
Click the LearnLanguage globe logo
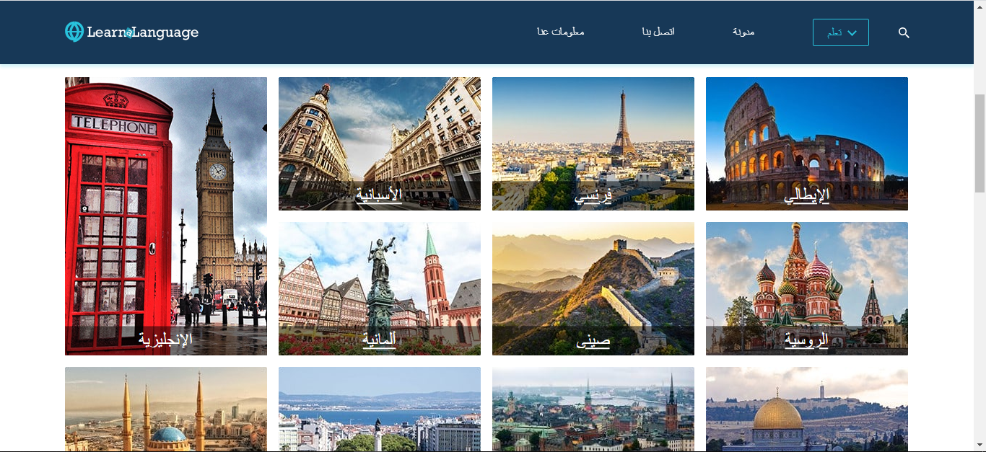pyautogui.click(x=132, y=32)
